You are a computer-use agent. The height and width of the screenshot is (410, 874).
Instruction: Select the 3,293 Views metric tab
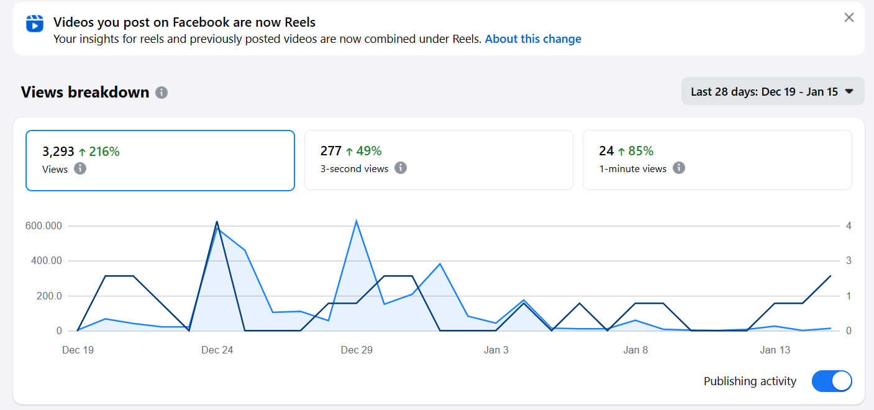click(x=160, y=160)
